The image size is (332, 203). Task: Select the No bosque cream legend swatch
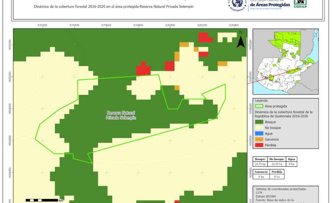click(x=259, y=128)
